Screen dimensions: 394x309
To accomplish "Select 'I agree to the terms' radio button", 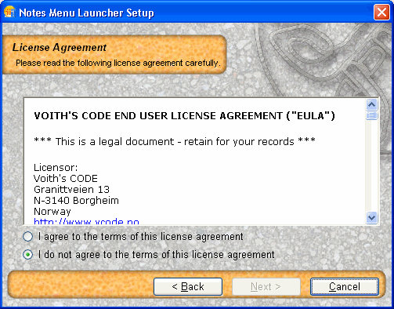I will coord(27,237).
